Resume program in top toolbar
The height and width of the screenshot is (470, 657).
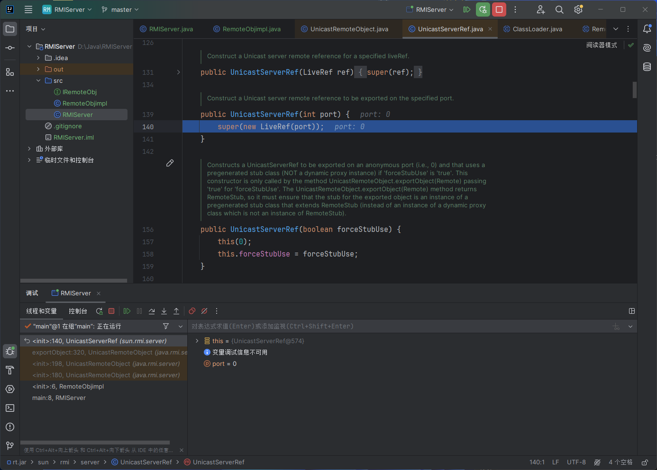click(467, 9)
